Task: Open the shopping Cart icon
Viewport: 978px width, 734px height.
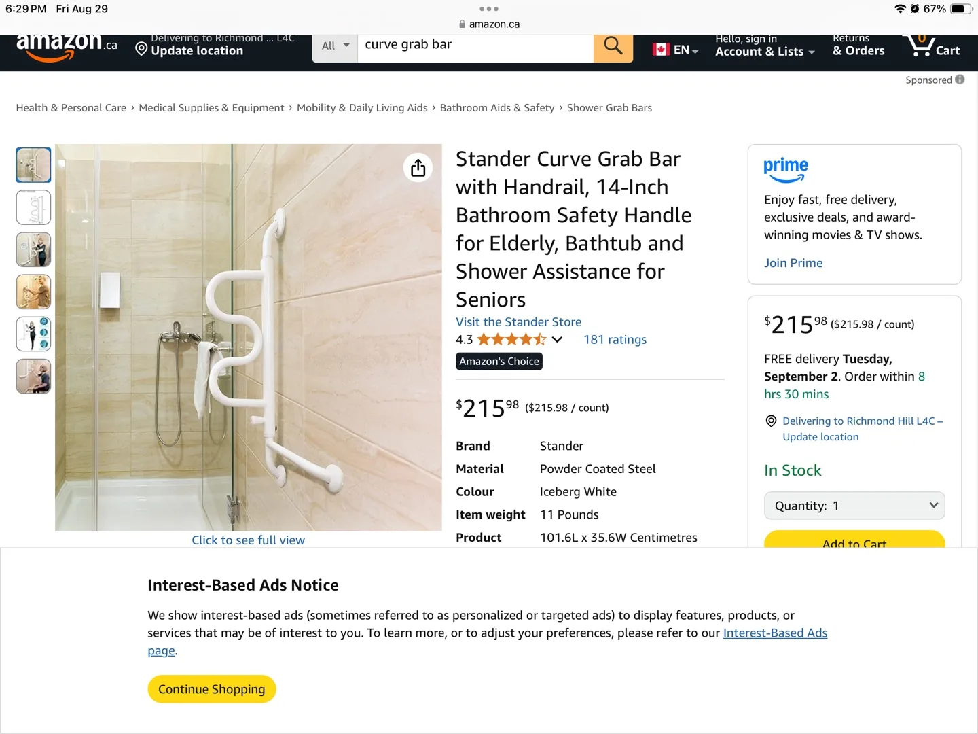Action: (931, 46)
